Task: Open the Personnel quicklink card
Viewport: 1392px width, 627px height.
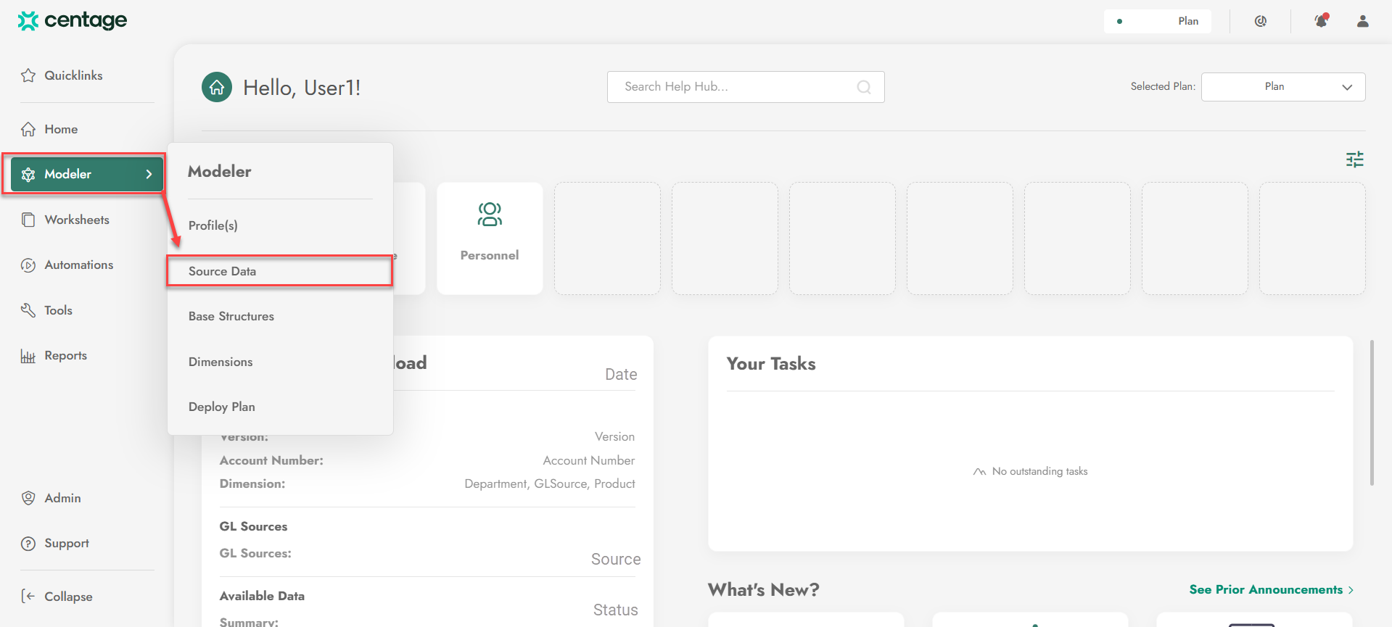Action: click(490, 238)
